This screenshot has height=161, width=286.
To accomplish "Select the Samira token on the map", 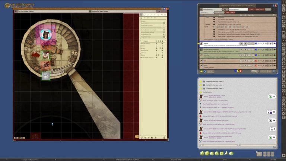I will click(46, 35).
